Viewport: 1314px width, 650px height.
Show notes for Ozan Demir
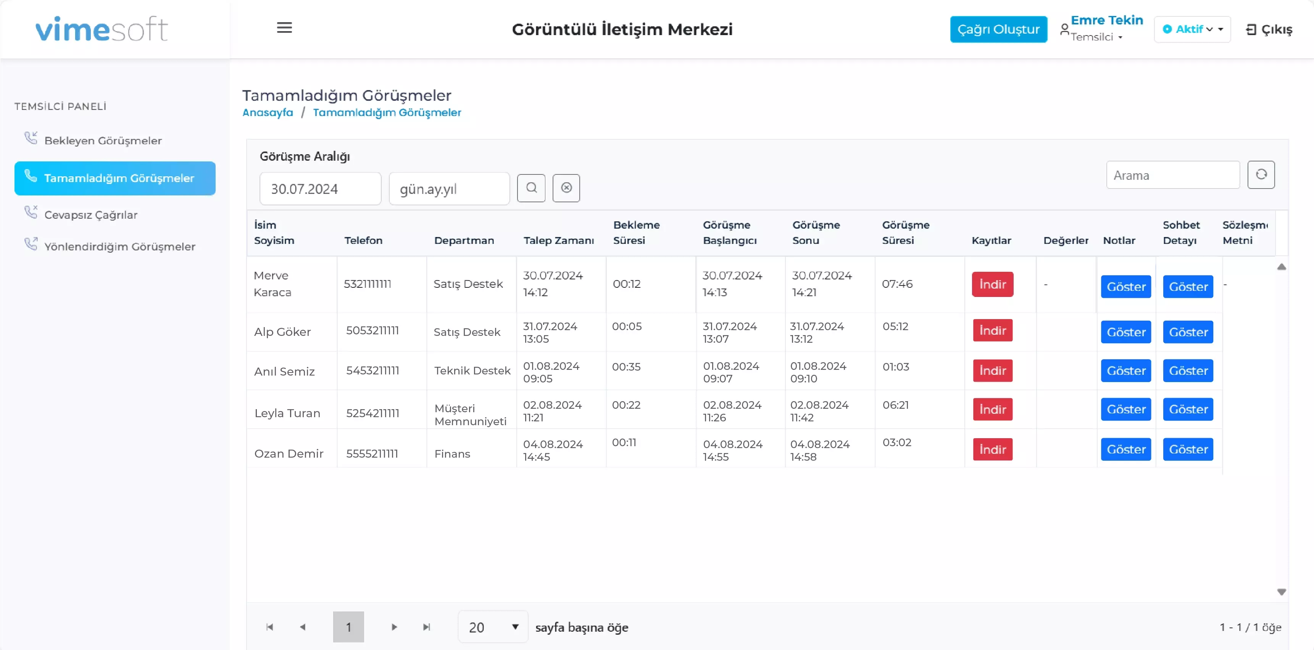tap(1126, 450)
